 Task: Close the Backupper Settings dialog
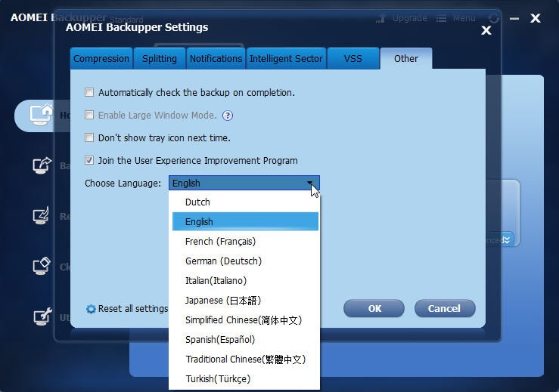[x=486, y=30]
